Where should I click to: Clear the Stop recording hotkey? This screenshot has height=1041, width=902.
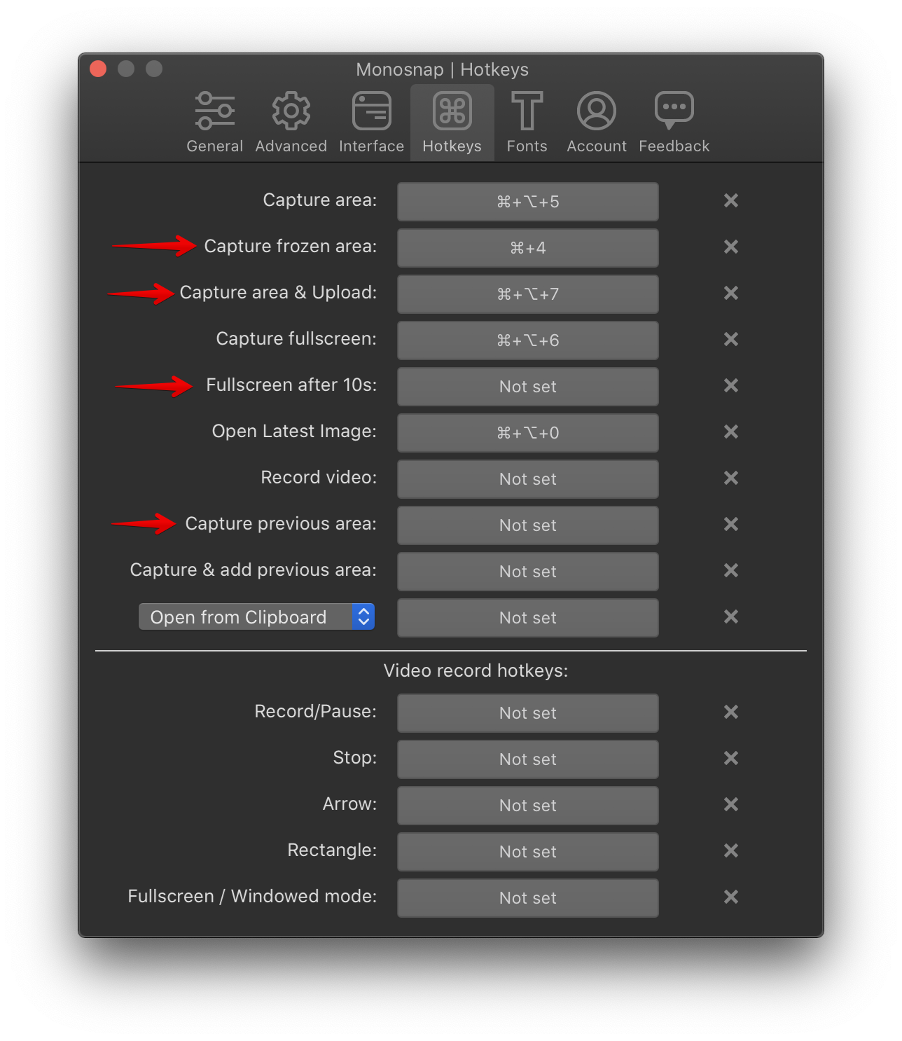[730, 759]
